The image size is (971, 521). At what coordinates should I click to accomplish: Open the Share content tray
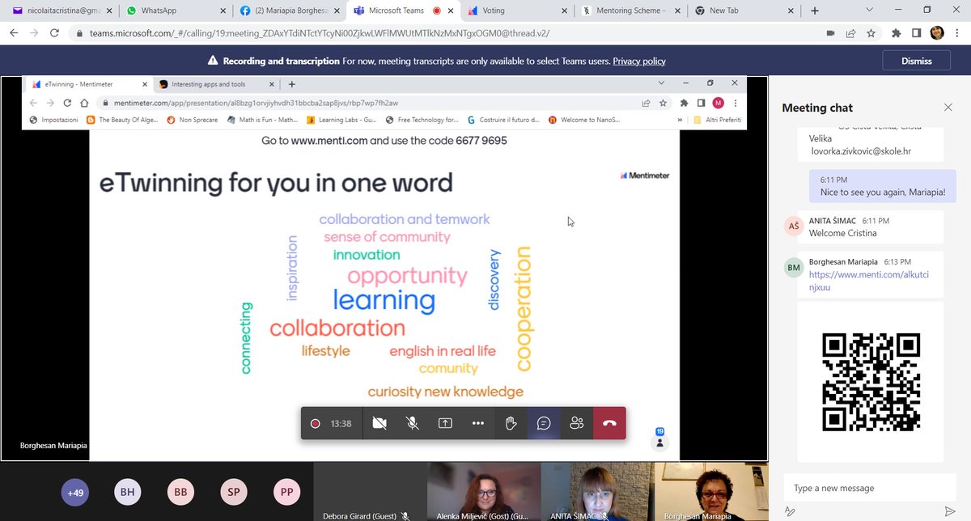(x=445, y=422)
